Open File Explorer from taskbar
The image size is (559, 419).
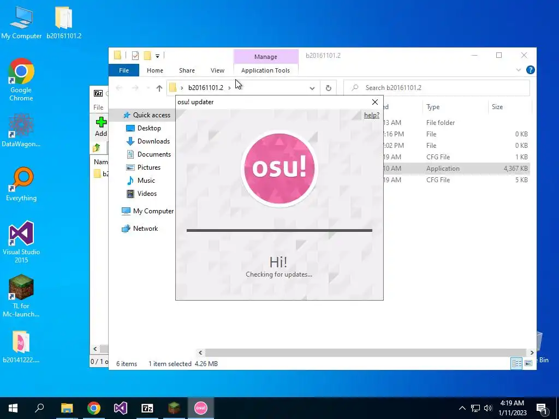[x=67, y=408]
